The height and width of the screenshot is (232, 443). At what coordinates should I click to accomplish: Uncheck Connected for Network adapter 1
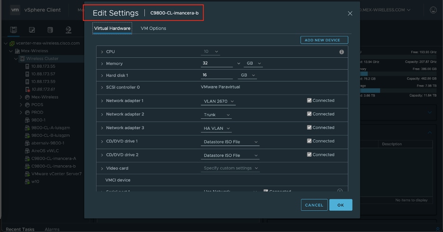coord(309,100)
